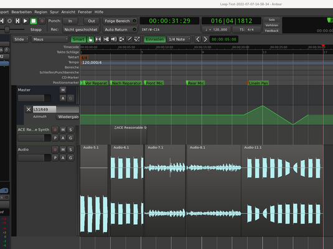
Task: Click the Audio track fader
Action: [34, 158]
